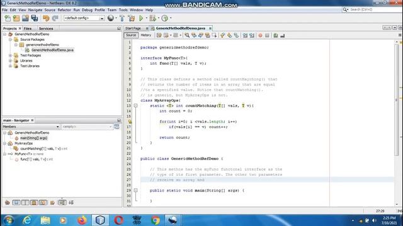Click the editor vertical scrollbar
This screenshot has height=226, width=403.
(x=397, y=100)
